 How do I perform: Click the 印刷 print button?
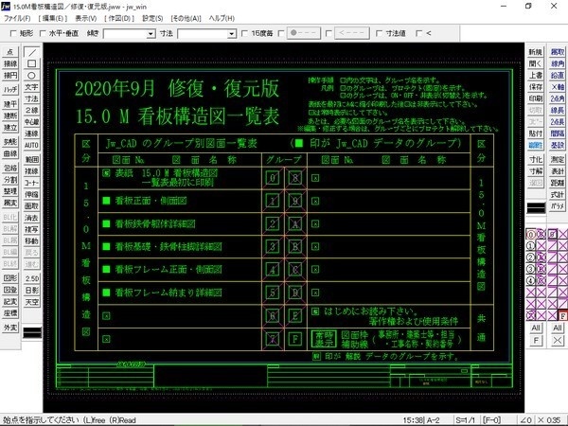tap(536, 98)
